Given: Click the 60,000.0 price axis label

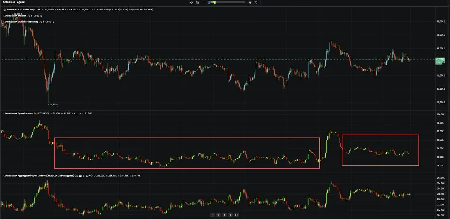Looking at the screenshot, I should point(440,102).
